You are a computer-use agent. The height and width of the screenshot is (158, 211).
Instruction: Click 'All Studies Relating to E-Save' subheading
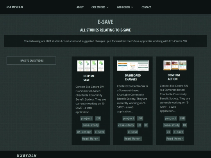click(x=105, y=30)
